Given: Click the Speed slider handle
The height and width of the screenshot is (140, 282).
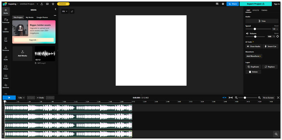Looking at the screenshot, I should [255, 29].
